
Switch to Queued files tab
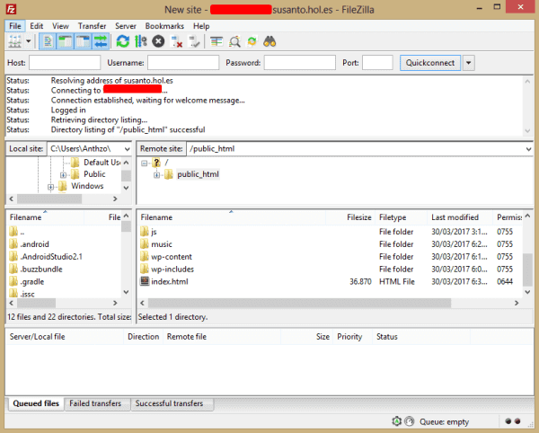coord(36,403)
